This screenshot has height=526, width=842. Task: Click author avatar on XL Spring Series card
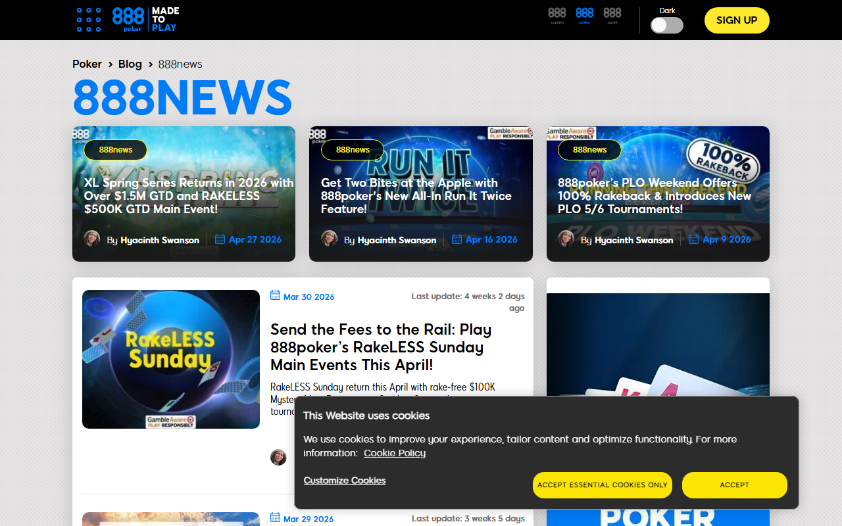click(92, 239)
